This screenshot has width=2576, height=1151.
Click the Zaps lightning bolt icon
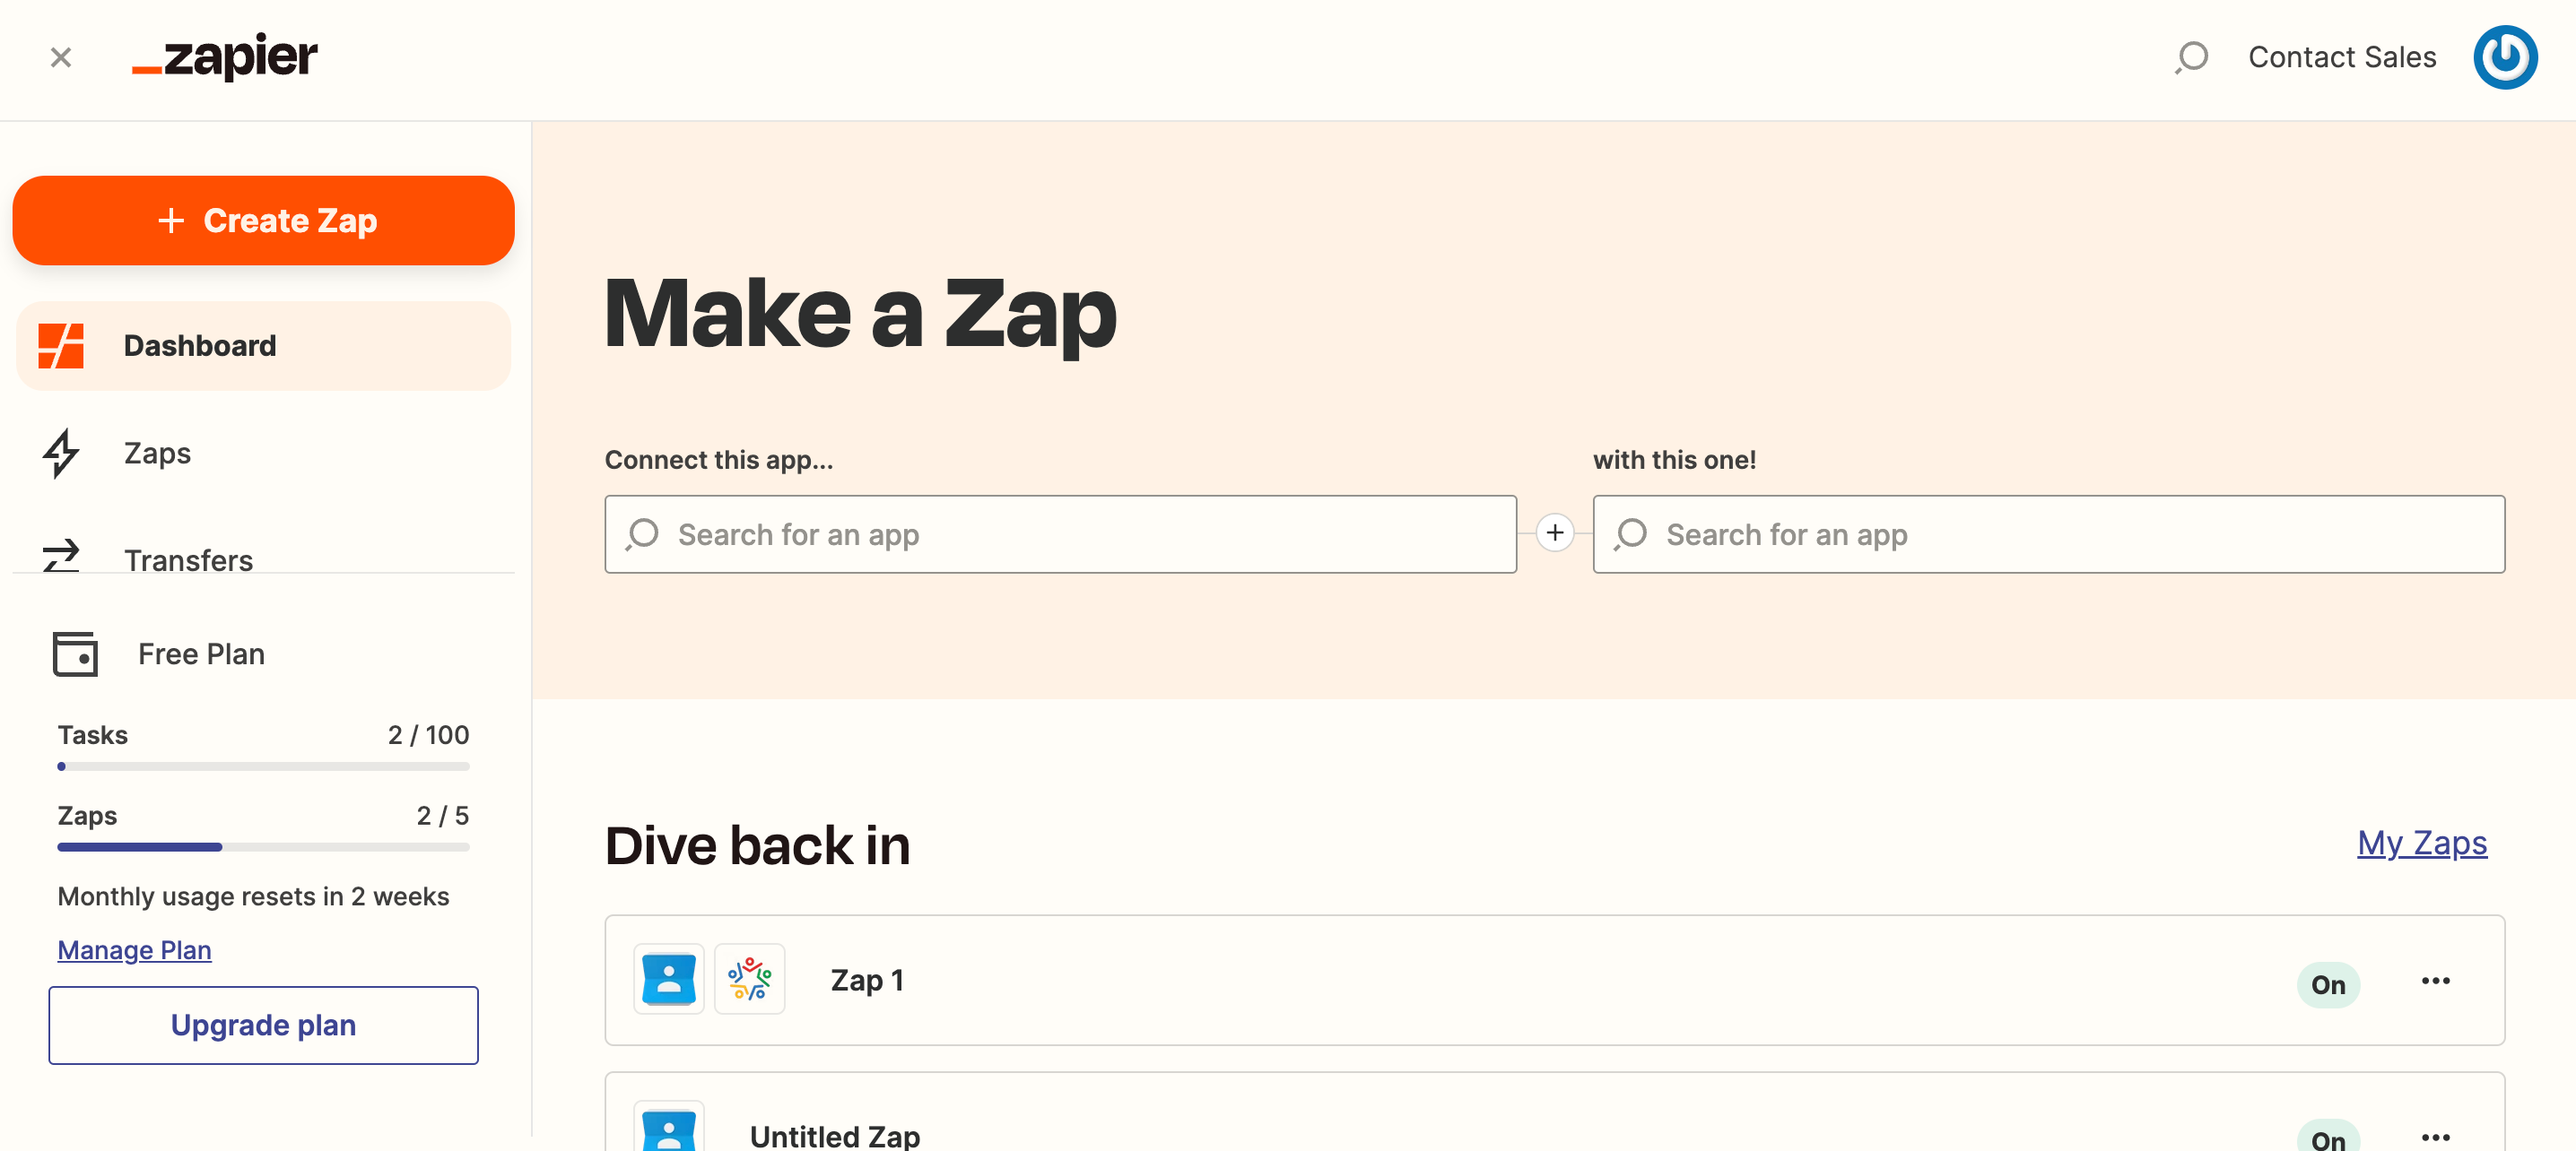point(61,454)
